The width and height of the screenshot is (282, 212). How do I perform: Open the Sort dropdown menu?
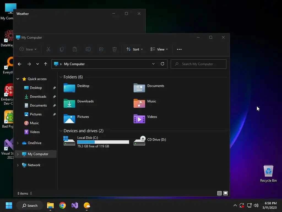[134, 49]
